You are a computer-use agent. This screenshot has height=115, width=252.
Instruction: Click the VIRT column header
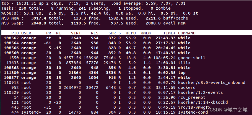click(x=76, y=33)
